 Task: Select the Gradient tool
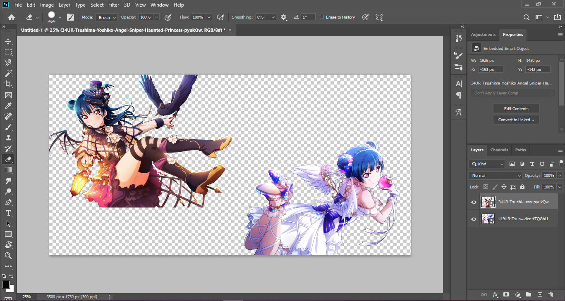tap(8, 170)
